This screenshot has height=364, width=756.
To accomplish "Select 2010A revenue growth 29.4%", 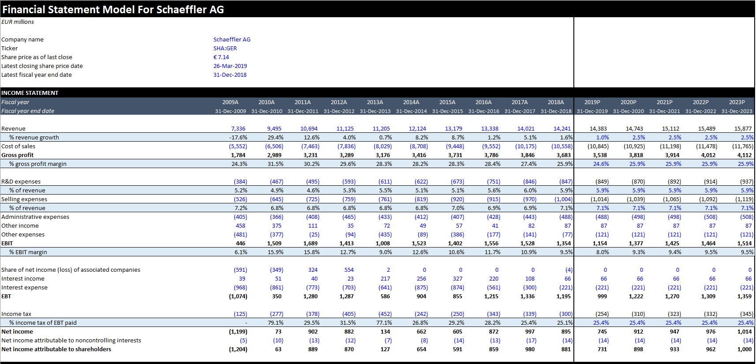I will (x=276, y=138).
